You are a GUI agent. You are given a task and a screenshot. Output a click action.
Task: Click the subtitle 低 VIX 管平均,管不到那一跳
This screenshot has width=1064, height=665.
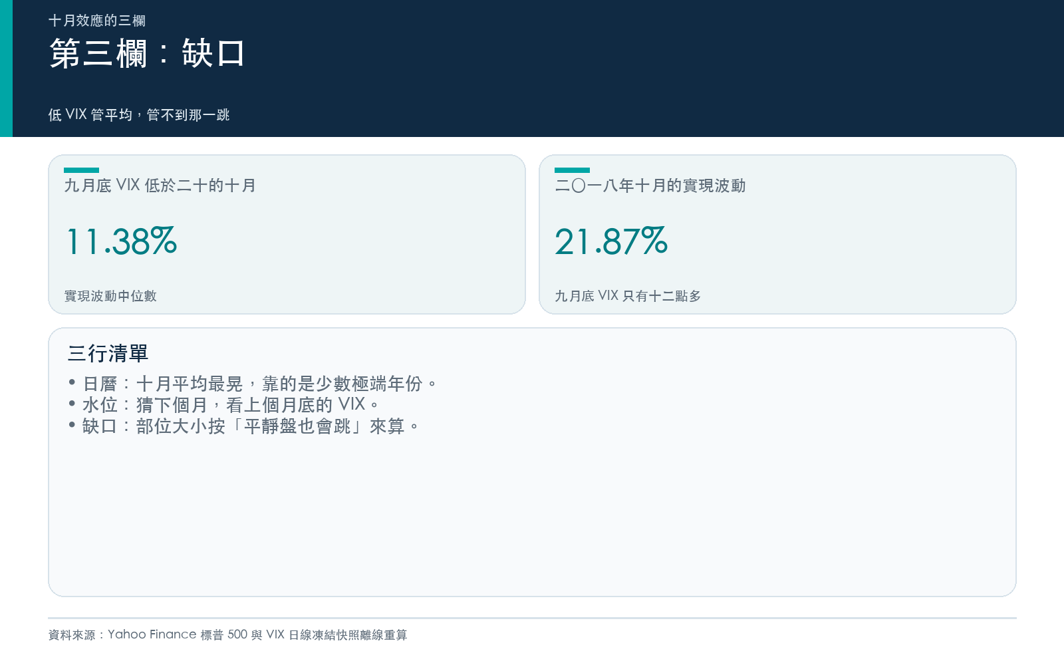(x=139, y=115)
